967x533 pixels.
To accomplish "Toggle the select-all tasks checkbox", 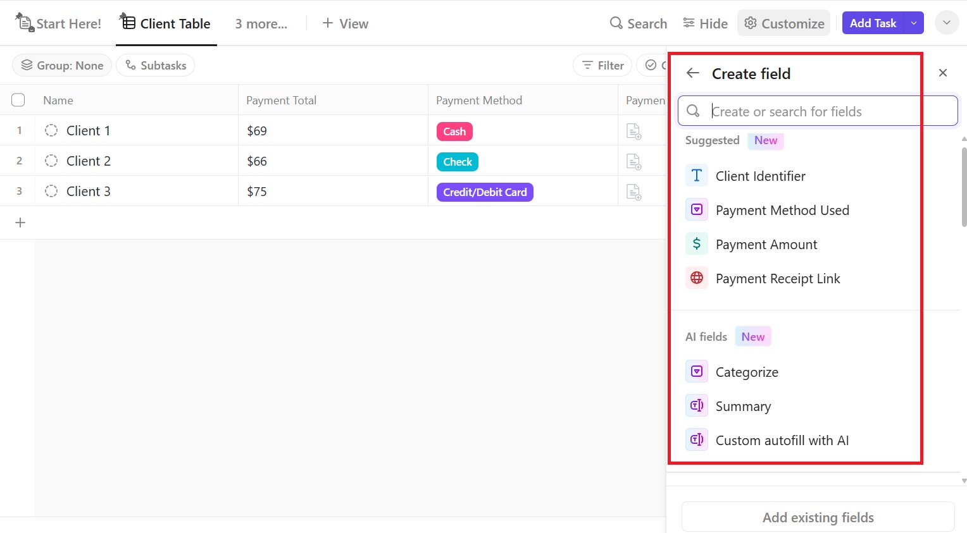I will pos(18,100).
